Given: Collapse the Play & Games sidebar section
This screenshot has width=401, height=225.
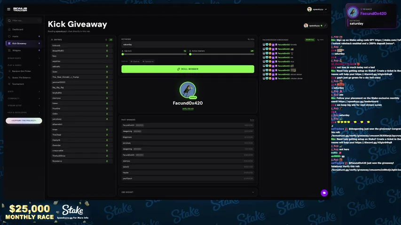Looking at the screenshot, I should 24,65.
